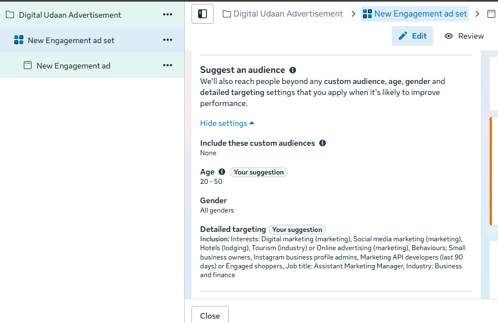Toggle the sidebar panel icon
The width and height of the screenshot is (498, 323).
click(203, 14)
